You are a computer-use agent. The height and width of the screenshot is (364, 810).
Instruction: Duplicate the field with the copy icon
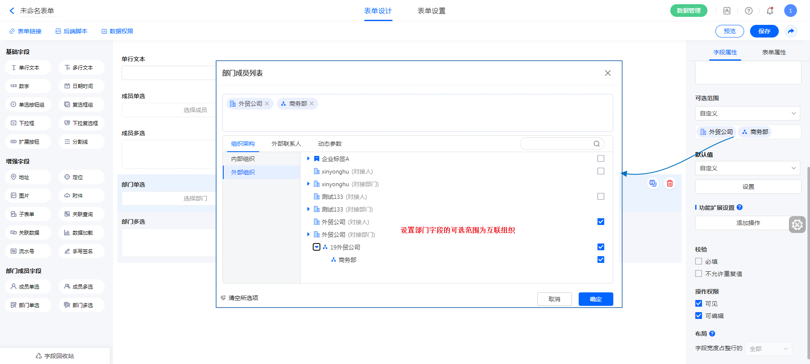pyautogui.click(x=653, y=183)
